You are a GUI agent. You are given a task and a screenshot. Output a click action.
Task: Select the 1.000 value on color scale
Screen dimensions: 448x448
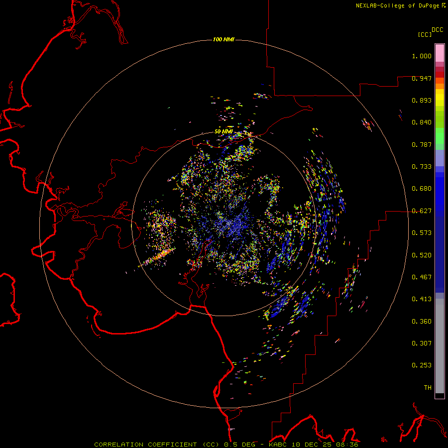[x=422, y=56]
